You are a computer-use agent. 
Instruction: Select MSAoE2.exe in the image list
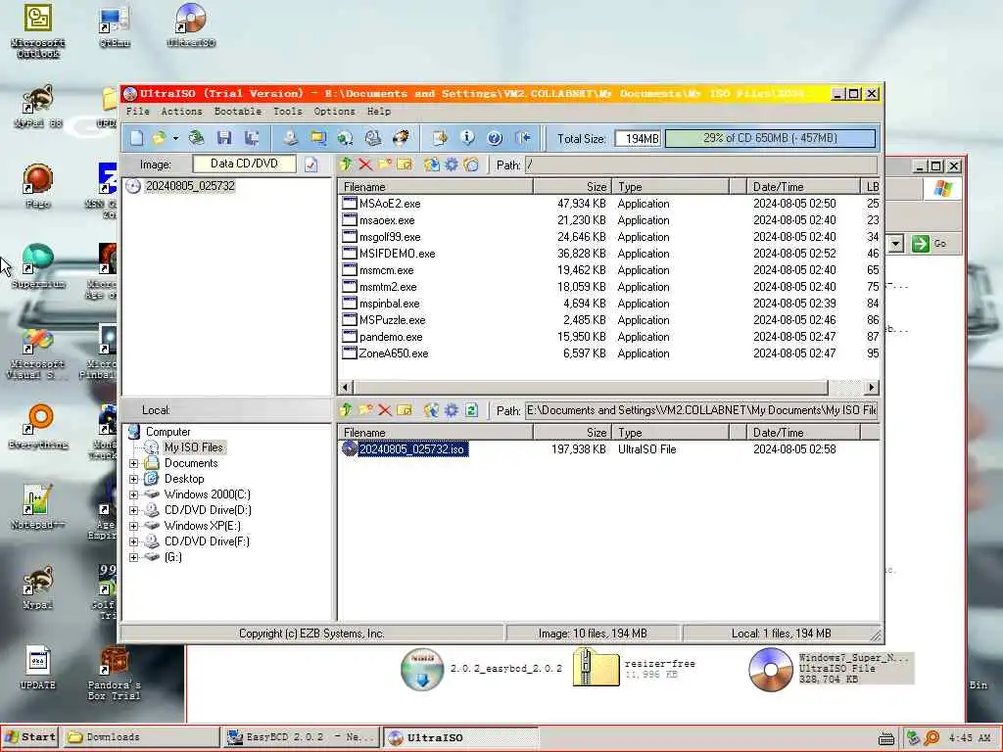(390, 204)
